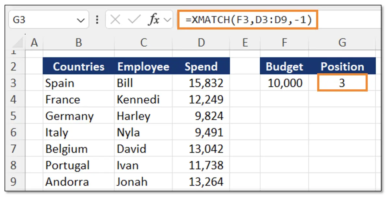The image size is (389, 198).
Task: Select the Position result cell showing 3
Action: click(x=342, y=83)
